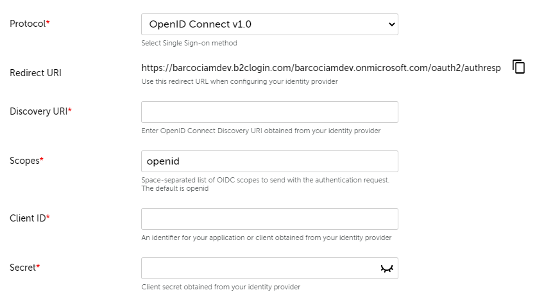544x306 pixels.
Task: Select the Client ID text box
Action: [269, 219]
